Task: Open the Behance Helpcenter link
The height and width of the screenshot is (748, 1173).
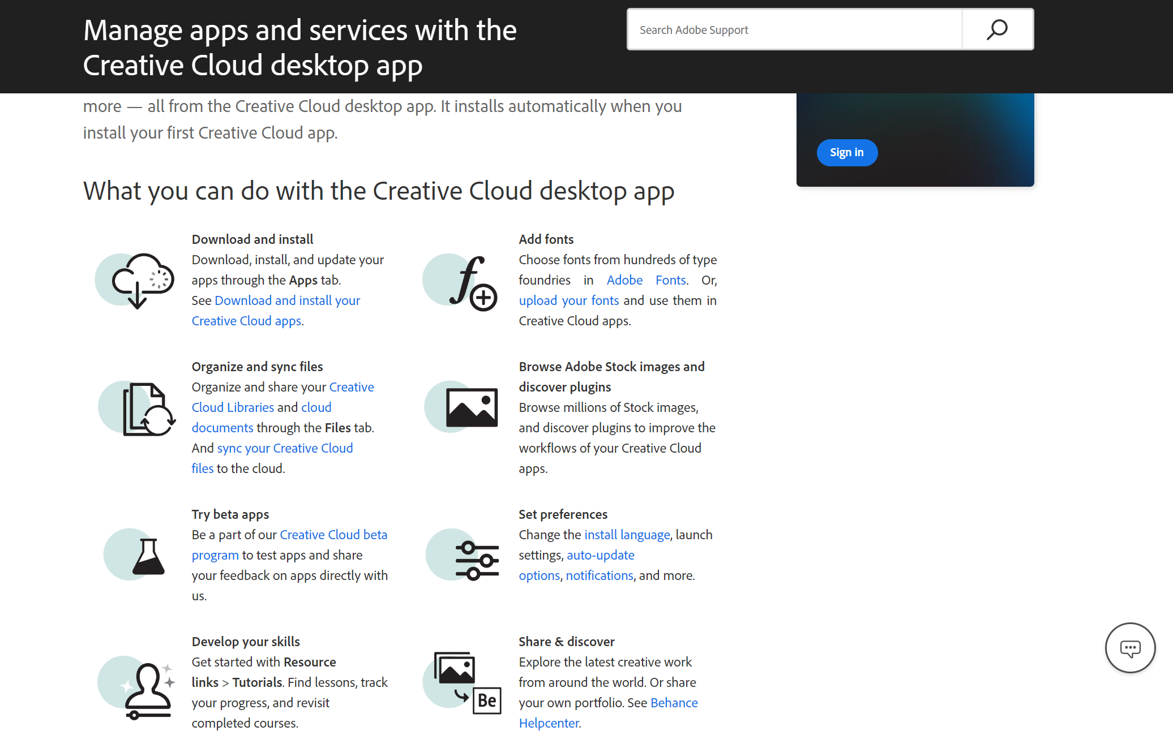Action: (609, 713)
